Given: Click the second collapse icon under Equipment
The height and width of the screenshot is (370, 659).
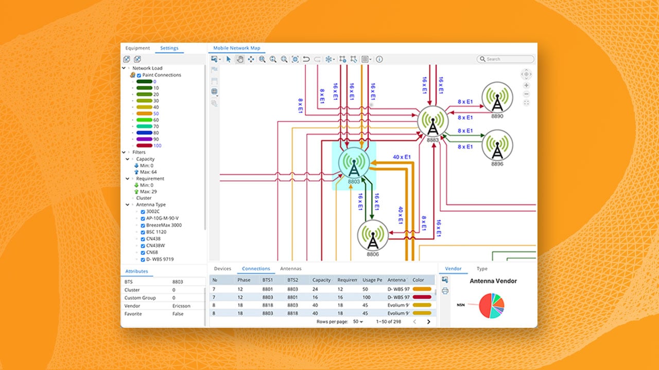Looking at the screenshot, I should (137, 59).
